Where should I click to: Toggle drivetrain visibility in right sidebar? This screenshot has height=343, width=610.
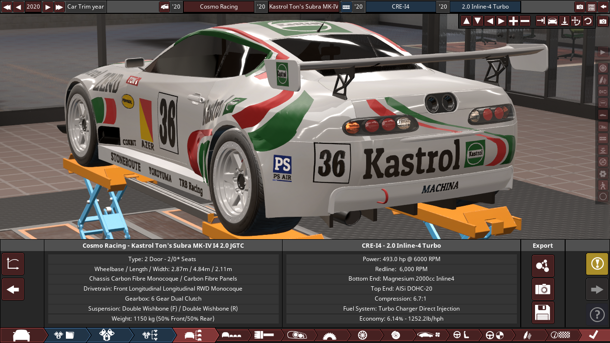pos(603,91)
